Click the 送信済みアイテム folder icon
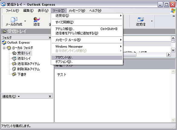The image size is (177, 130). tap(14, 64)
